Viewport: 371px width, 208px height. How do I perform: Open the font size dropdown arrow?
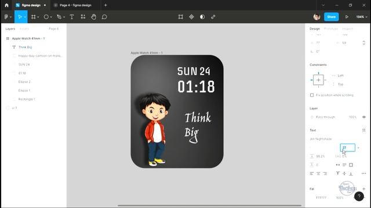click(358, 148)
